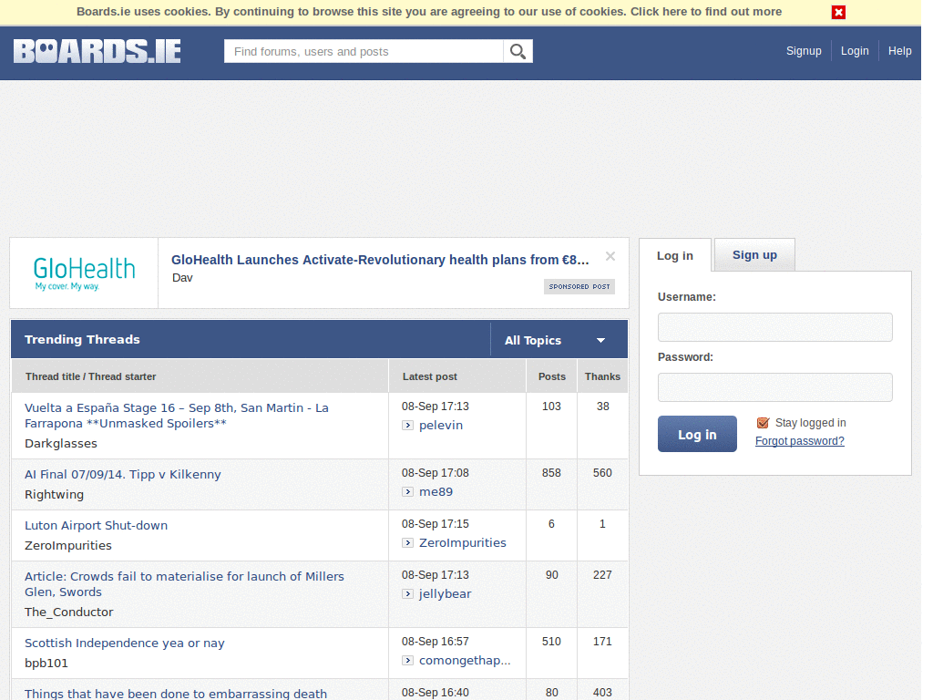Image resolution: width=933 pixels, height=700 pixels.
Task: Switch to the Log in tab
Action: click(675, 255)
